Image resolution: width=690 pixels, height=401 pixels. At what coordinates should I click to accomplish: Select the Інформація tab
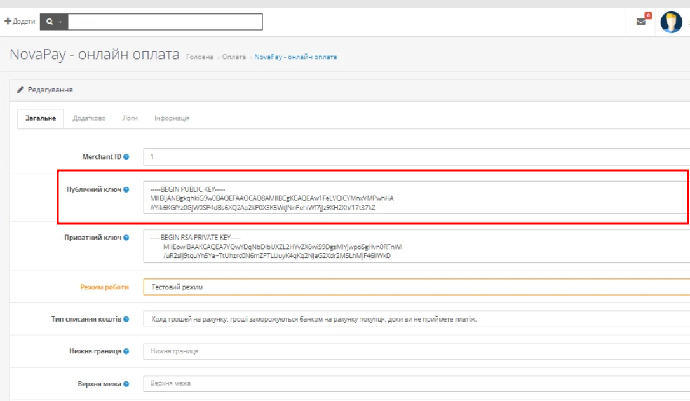172,118
